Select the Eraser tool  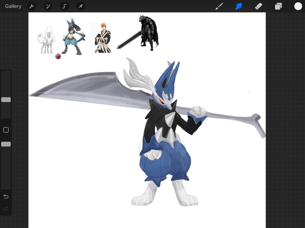point(258,6)
